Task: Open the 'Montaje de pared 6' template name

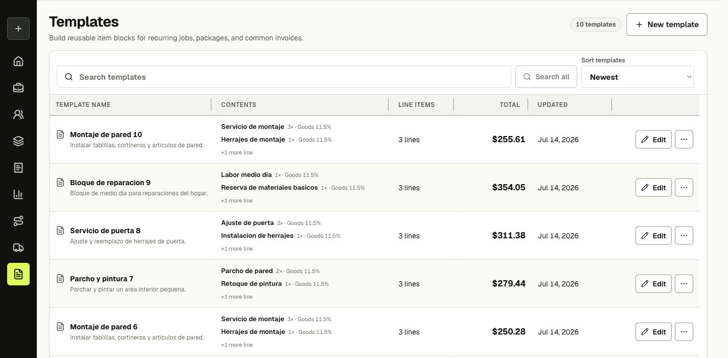Action: click(x=104, y=327)
